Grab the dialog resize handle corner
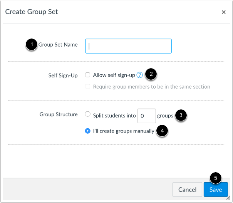The width and height of the screenshot is (233, 203). pyautogui.click(x=228, y=198)
